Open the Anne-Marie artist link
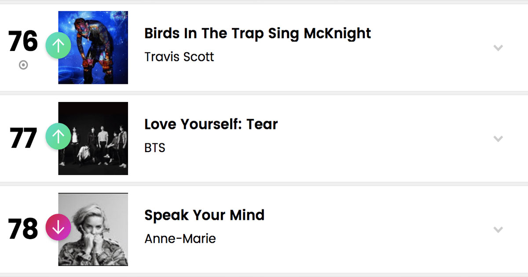 180,239
